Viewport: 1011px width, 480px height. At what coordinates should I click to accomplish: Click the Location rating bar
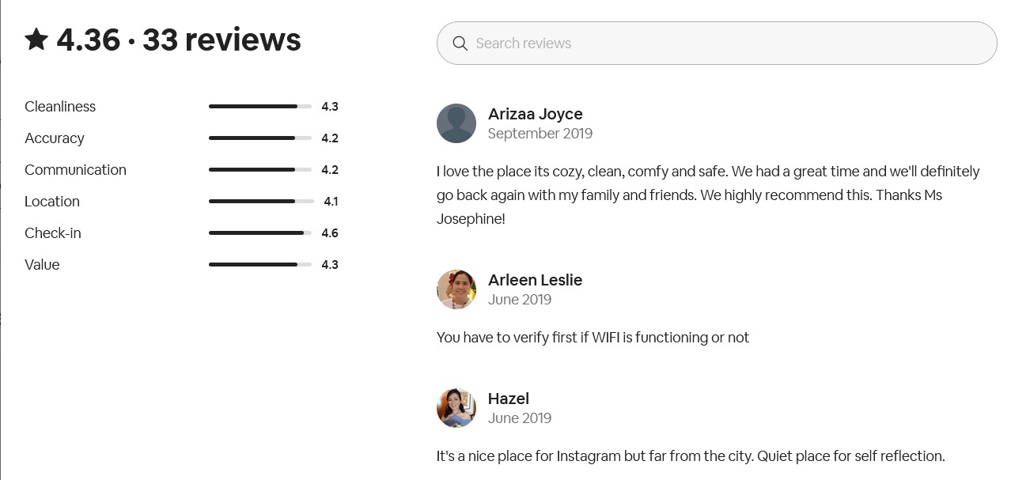click(260, 202)
